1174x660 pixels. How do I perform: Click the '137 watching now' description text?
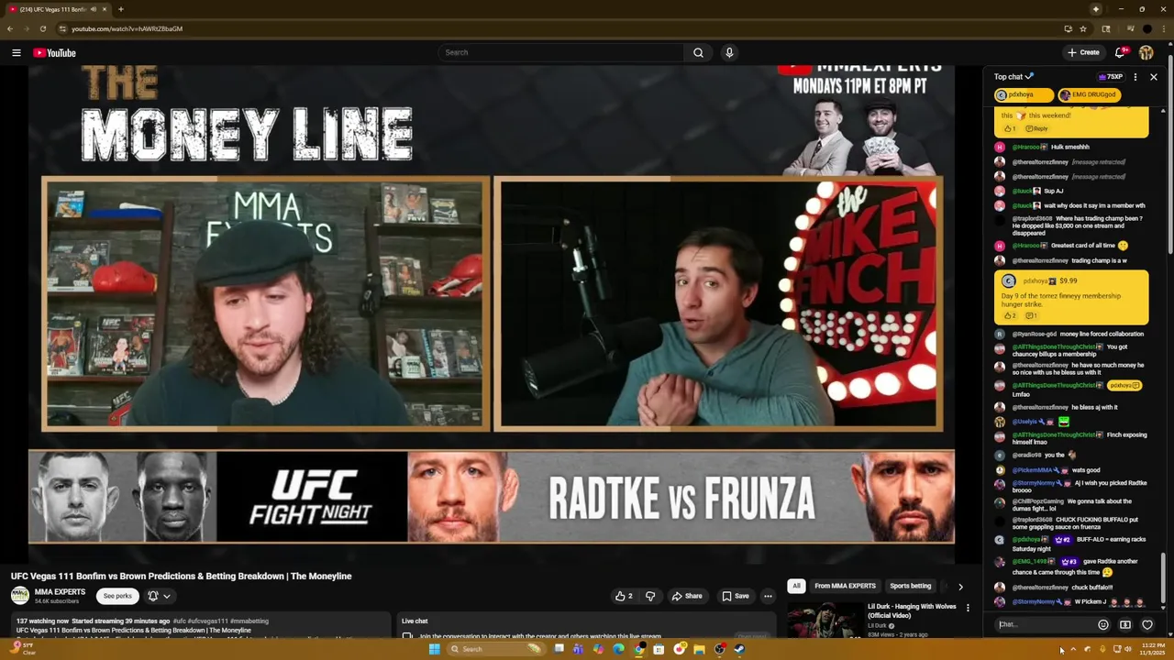(x=42, y=621)
